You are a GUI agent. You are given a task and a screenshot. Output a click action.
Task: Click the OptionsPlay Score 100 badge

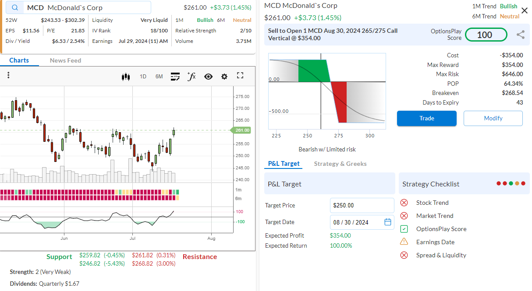click(x=486, y=35)
